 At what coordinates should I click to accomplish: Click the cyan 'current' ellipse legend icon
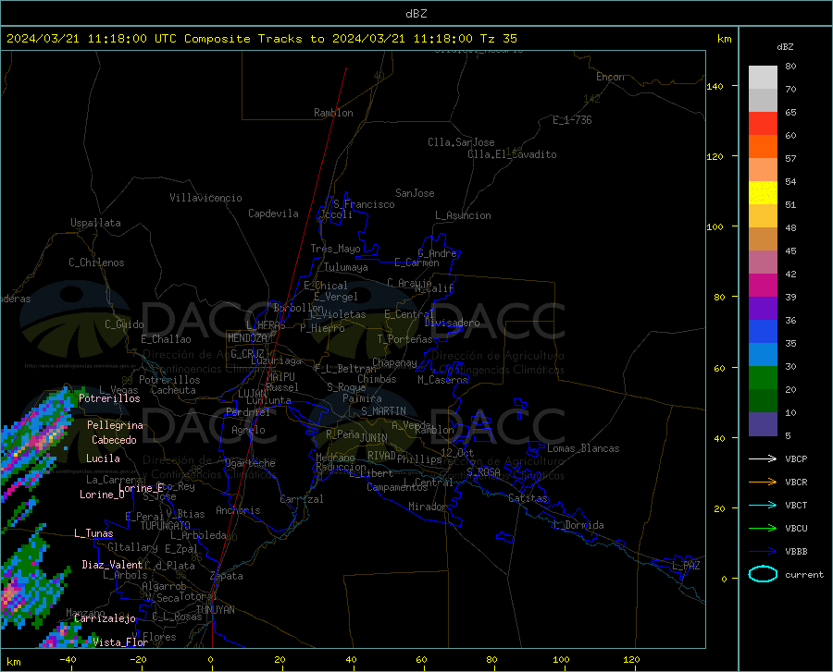click(x=763, y=574)
